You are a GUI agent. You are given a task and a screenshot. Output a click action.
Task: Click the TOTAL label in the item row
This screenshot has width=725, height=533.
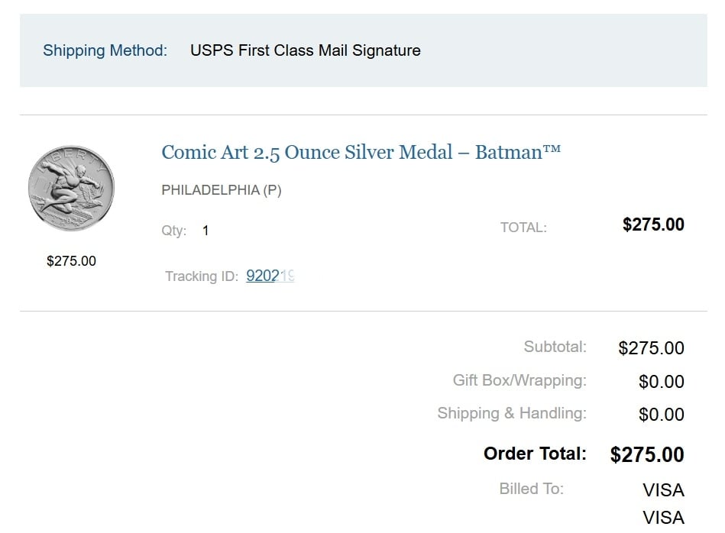[523, 228]
